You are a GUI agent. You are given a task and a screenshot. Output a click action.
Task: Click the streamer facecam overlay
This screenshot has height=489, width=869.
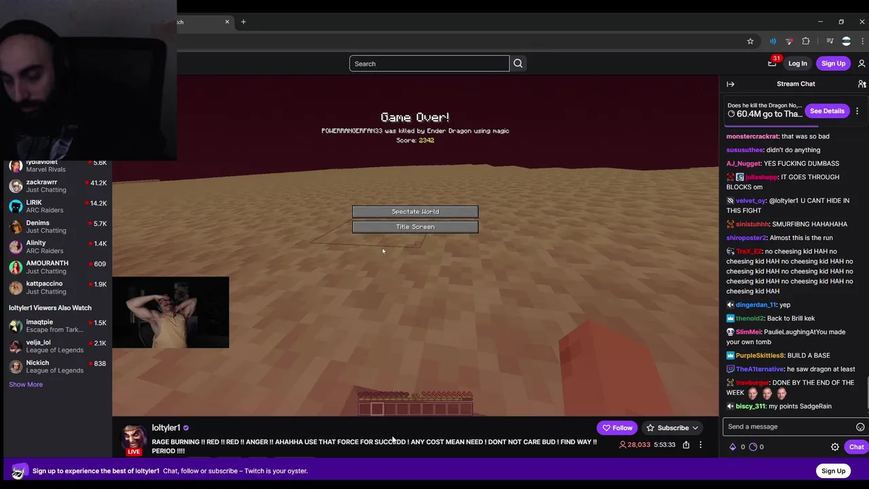171,312
